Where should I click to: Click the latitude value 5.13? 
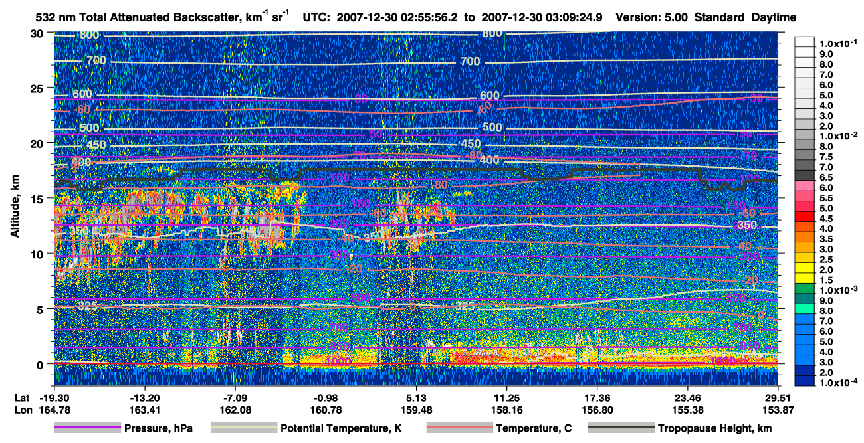(416, 397)
